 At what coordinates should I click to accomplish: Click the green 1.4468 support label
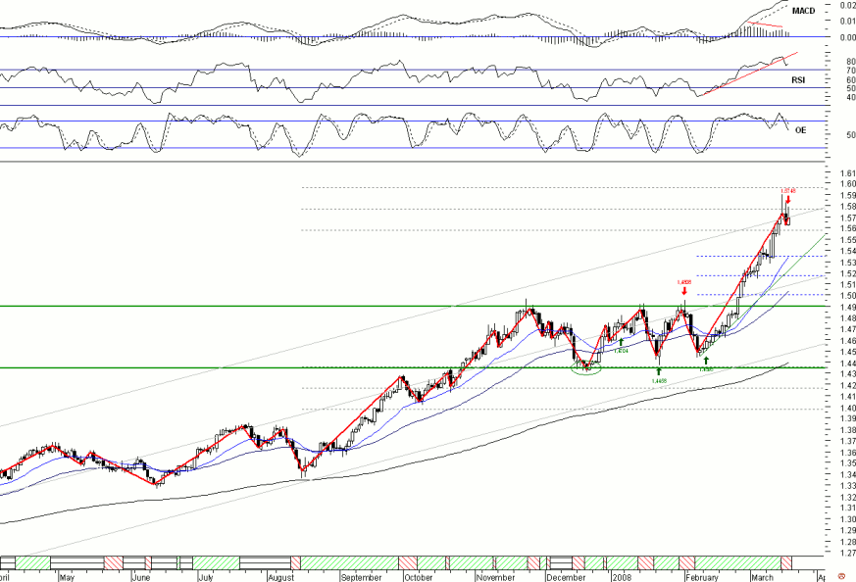coord(659,380)
